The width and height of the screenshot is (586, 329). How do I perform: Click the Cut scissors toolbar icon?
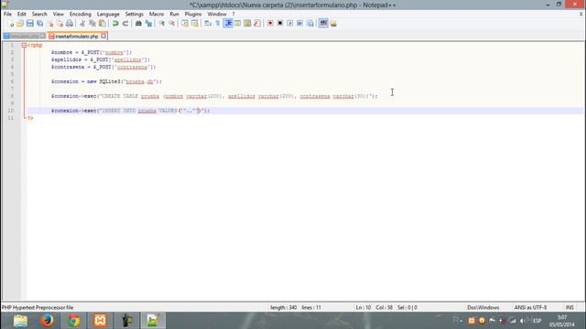click(82, 24)
